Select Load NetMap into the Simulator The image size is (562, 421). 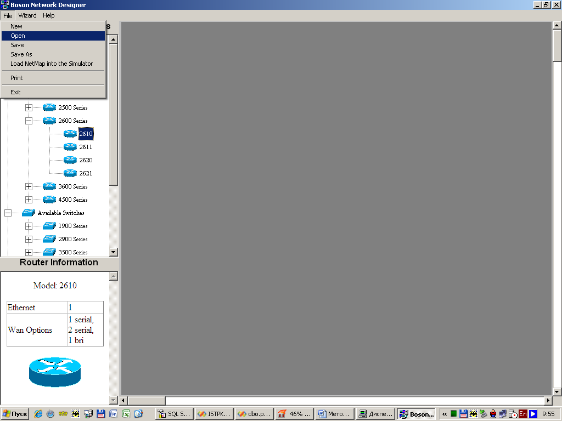tap(53, 64)
